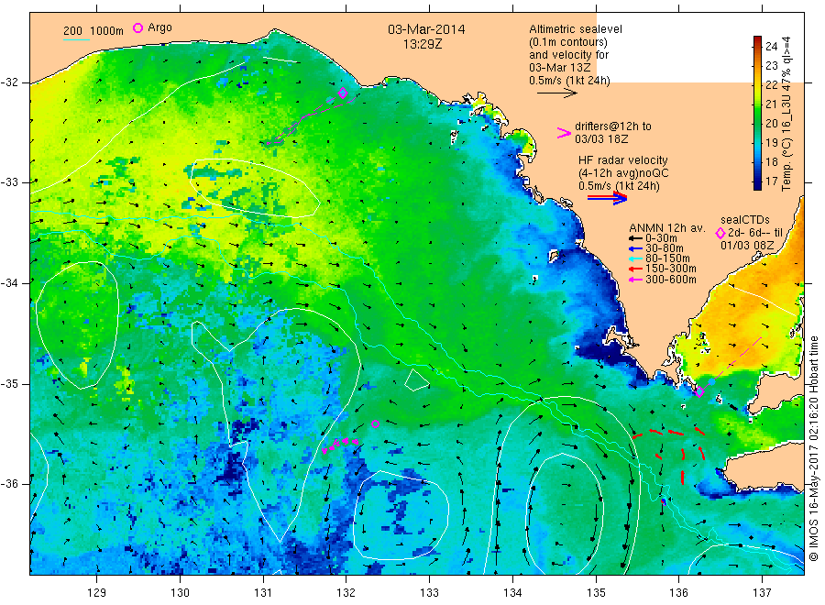Image resolution: width=825 pixels, height=605 pixels.
Task: Click the small white closed contour near 132.8°E, 35°S
Action: 417,380
